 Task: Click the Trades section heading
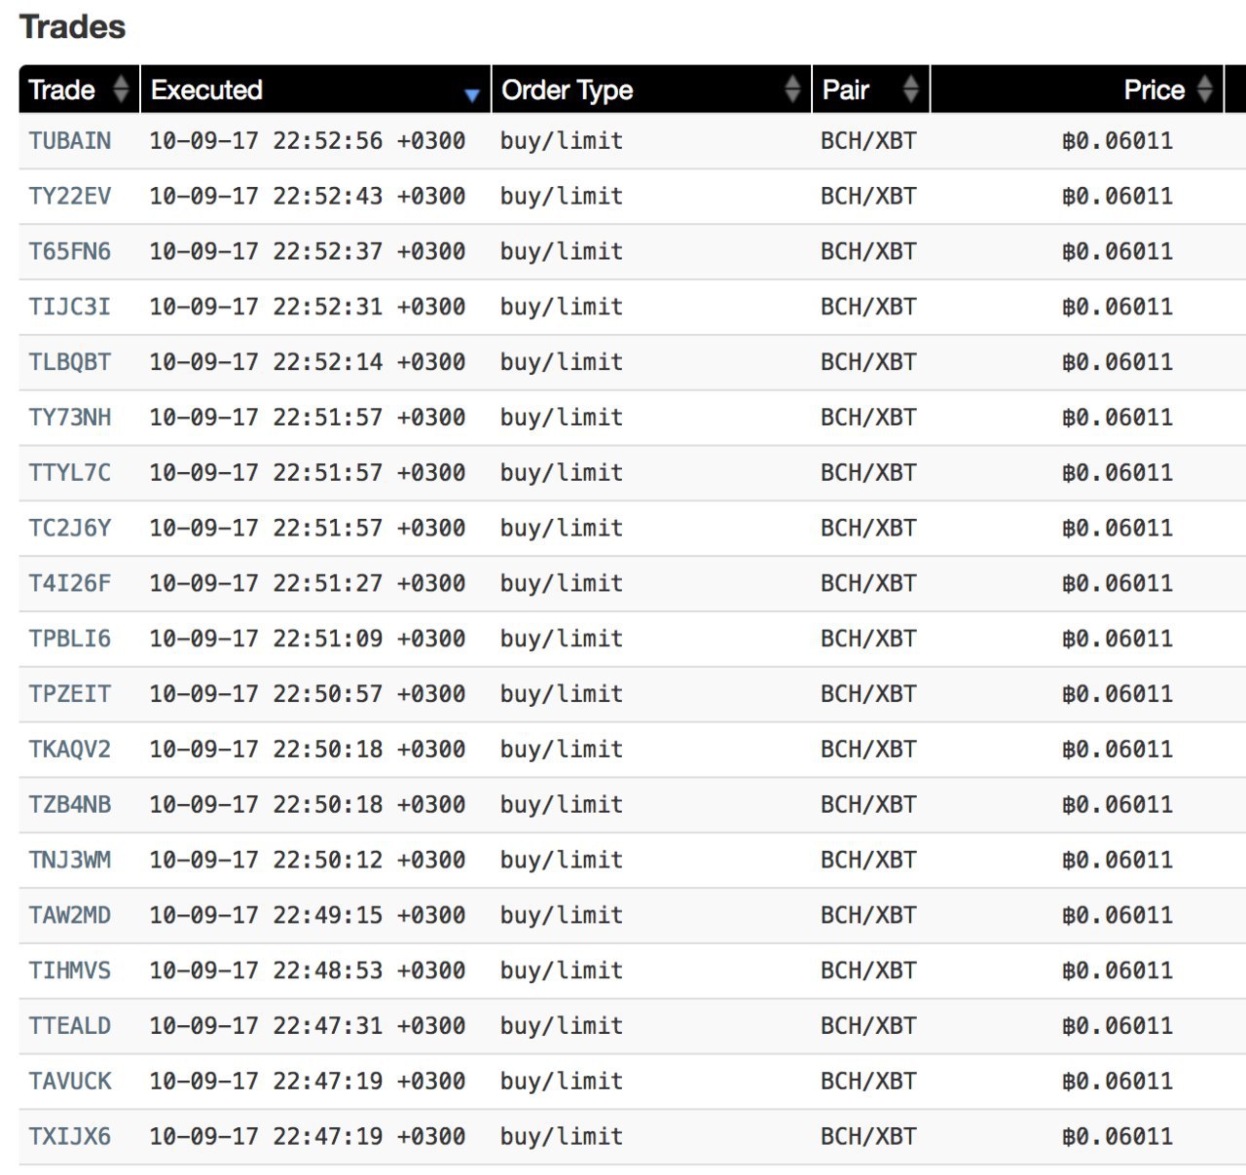pos(73,26)
